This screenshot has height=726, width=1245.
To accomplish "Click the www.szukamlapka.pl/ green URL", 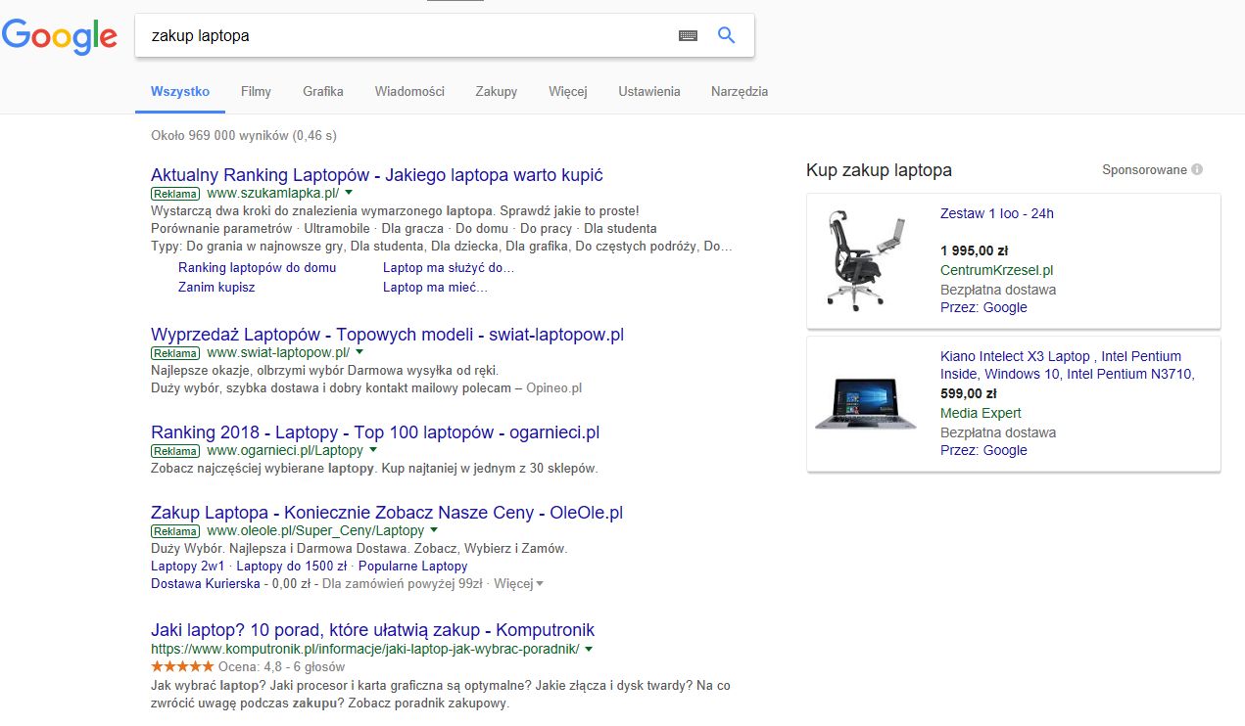I will tap(272, 194).
